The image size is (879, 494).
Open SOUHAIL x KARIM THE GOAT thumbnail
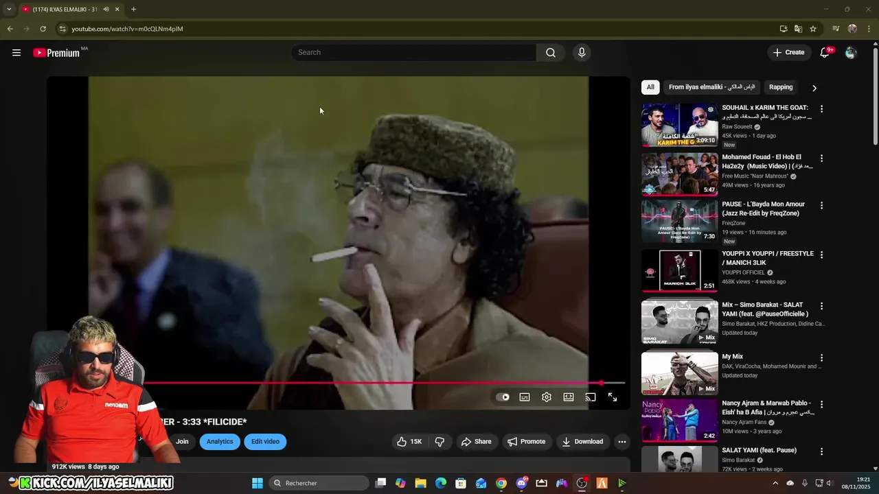click(x=680, y=125)
